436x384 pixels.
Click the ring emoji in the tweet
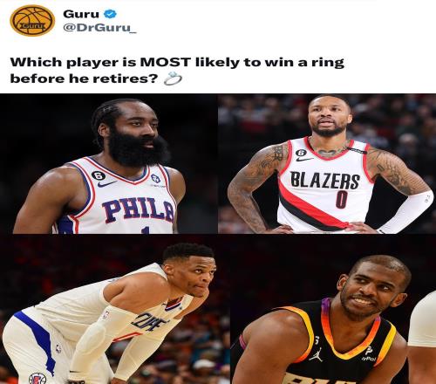[x=173, y=79]
